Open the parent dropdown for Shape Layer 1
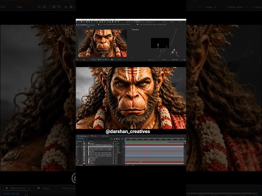 118,157
